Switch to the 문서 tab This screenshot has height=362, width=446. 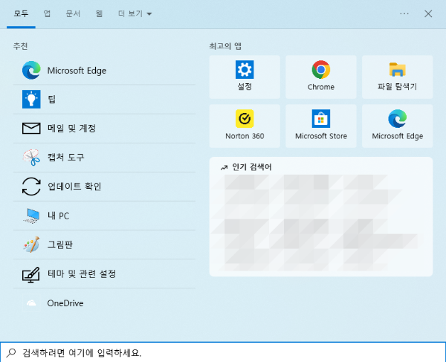point(73,13)
